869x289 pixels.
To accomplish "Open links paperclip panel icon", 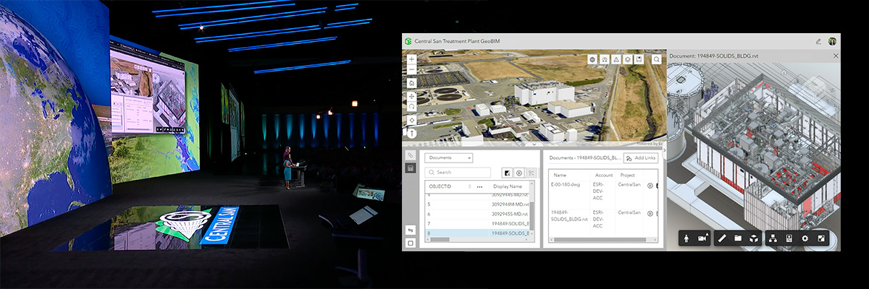I will coord(411,155).
